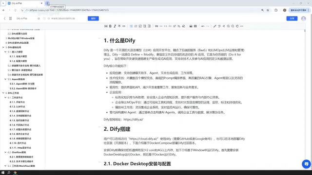Collapse section 5.5 Agent in outline
Viewport: 312px width, 175px height.
coord(5,79)
